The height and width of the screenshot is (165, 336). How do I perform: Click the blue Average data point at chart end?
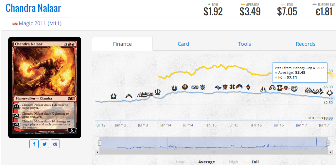click(332, 98)
